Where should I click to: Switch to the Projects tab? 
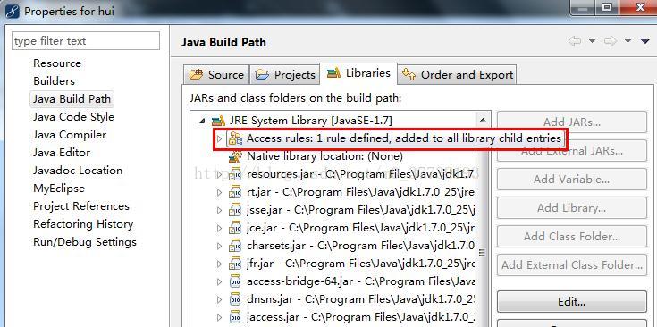coord(285,75)
